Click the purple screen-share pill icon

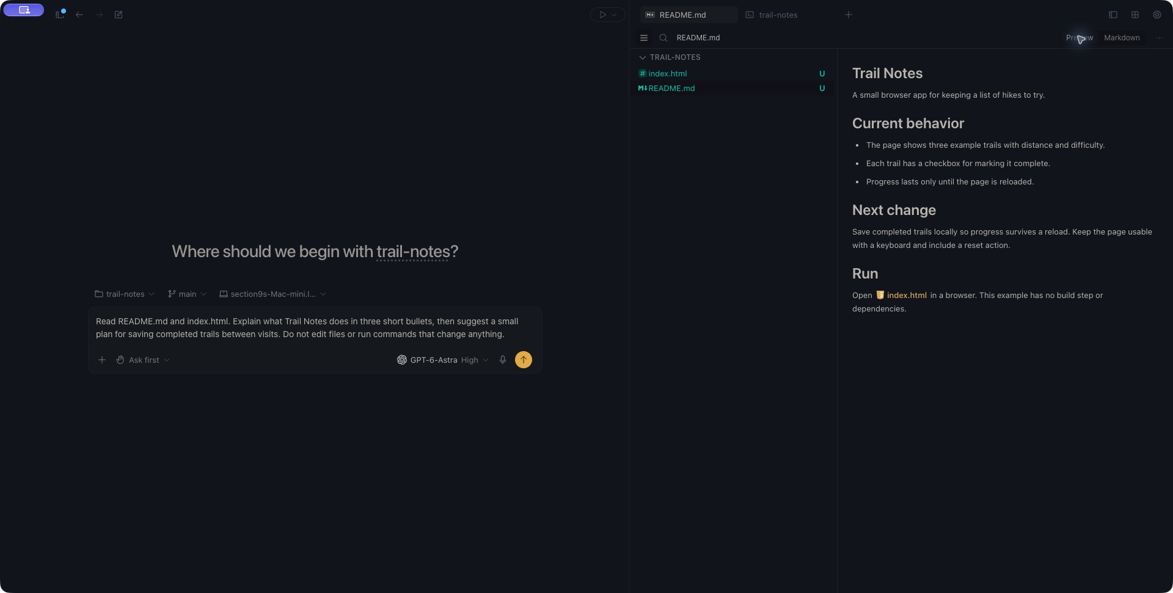coord(24,10)
